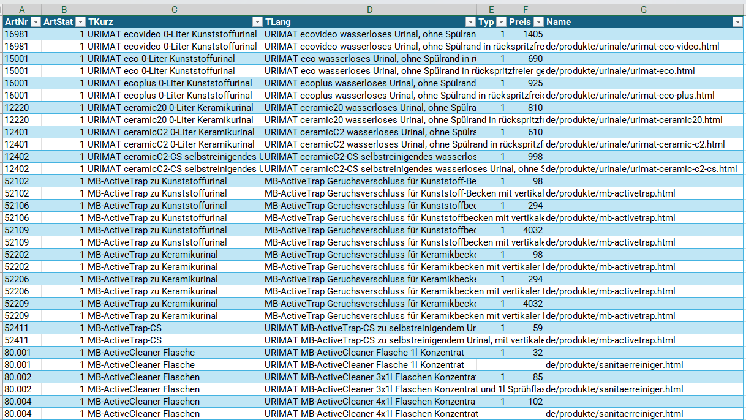This screenshot has height=420, width=746.
Task: Click the column C header letter
Action: coord(175,9)
